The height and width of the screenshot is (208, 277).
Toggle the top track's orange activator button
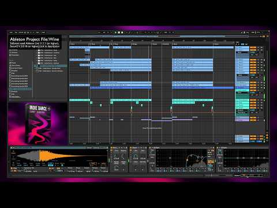point(253,47)
